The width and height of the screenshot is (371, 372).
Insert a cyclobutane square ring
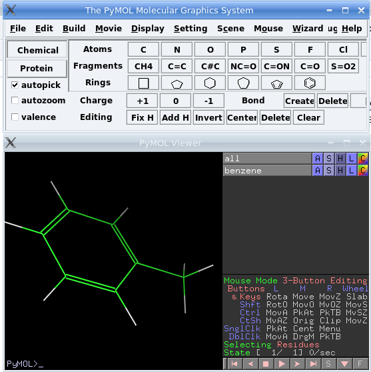tap(143, 83)
